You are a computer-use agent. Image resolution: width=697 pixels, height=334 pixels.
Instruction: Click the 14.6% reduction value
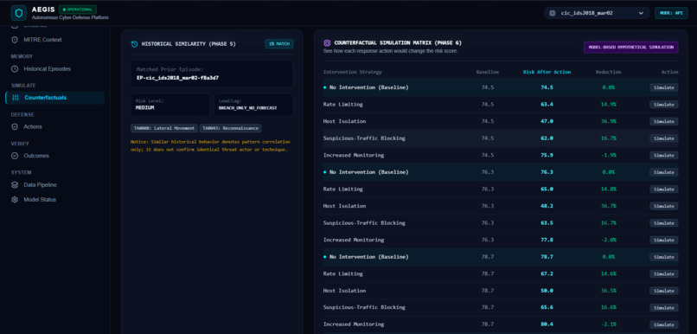609,273
